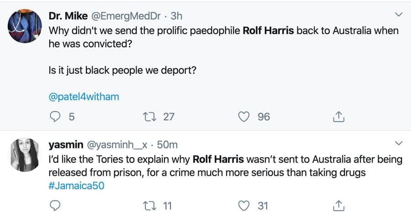
Task: Share Dr. Mike's tweet
Action: (x=338, y=118)
